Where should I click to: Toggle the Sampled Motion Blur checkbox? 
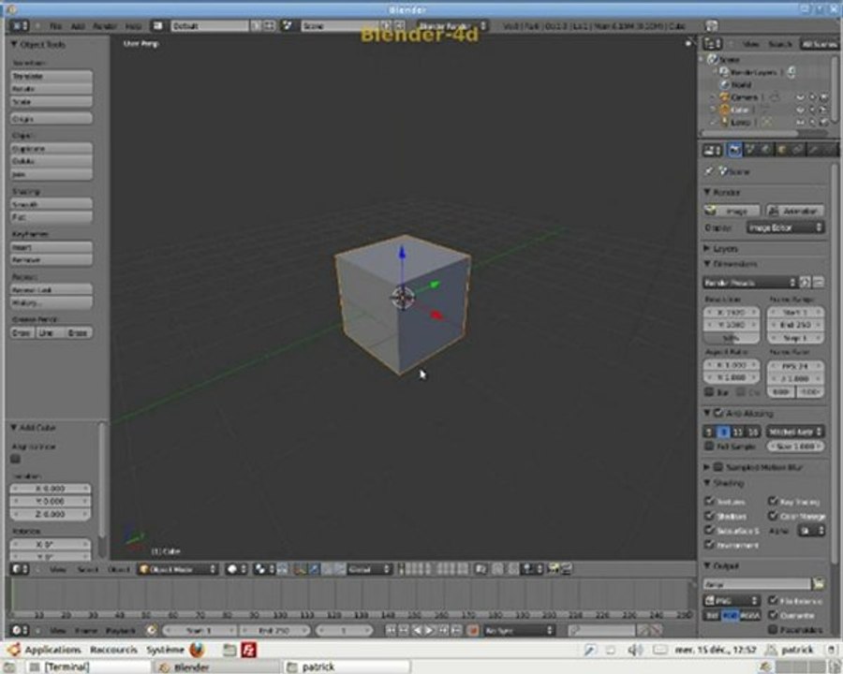coord(717,467)
